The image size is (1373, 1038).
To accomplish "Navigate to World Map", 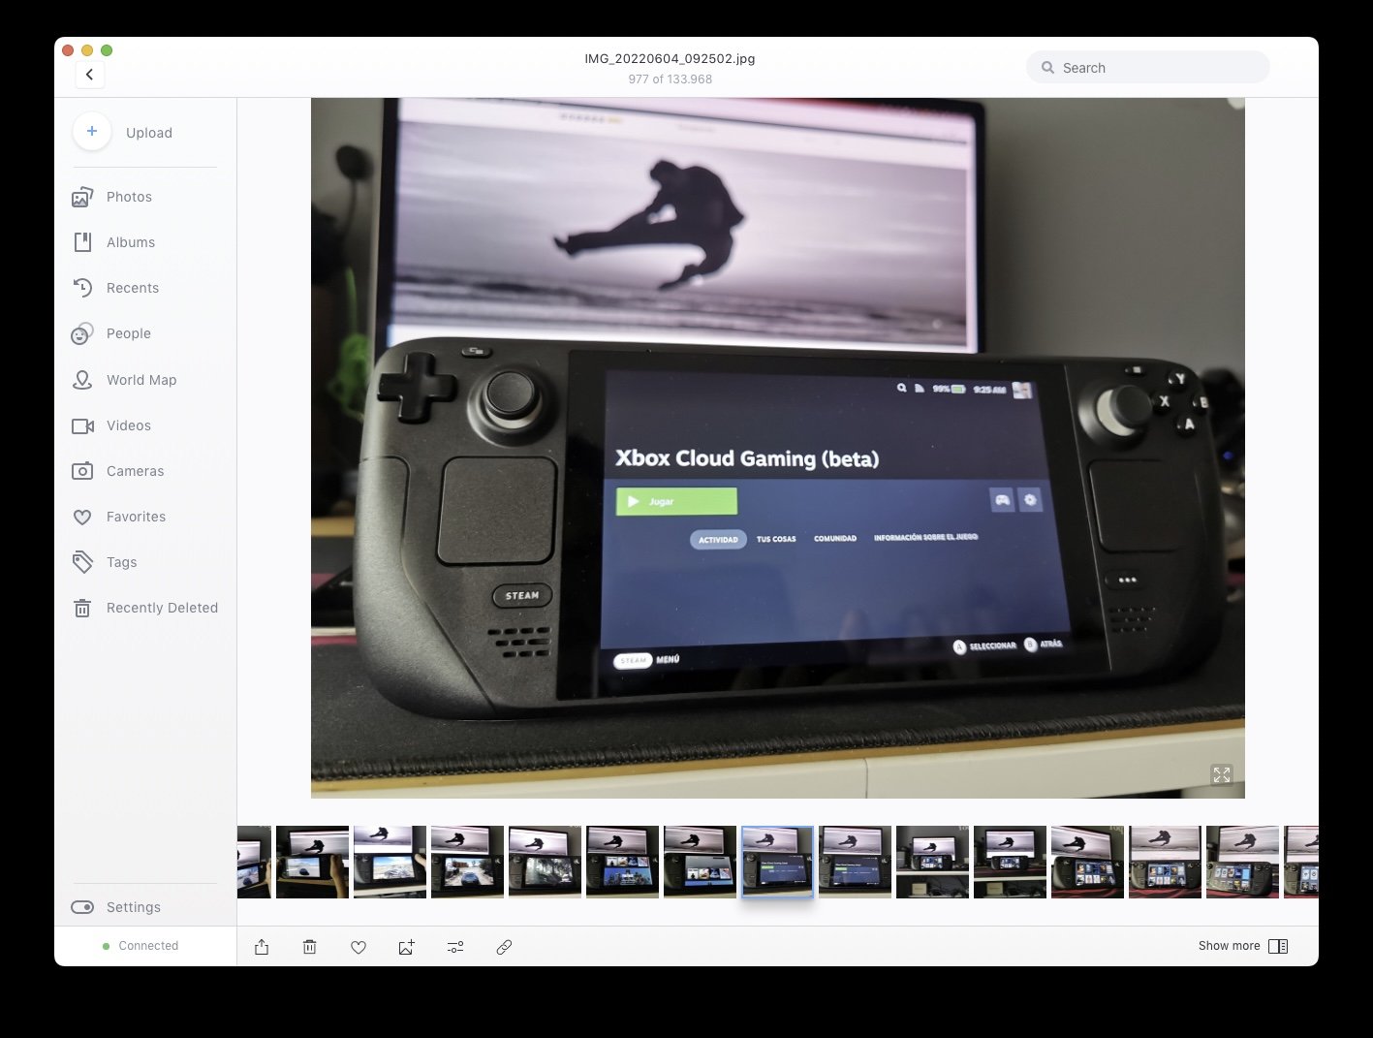I will (x=141, y=380).
